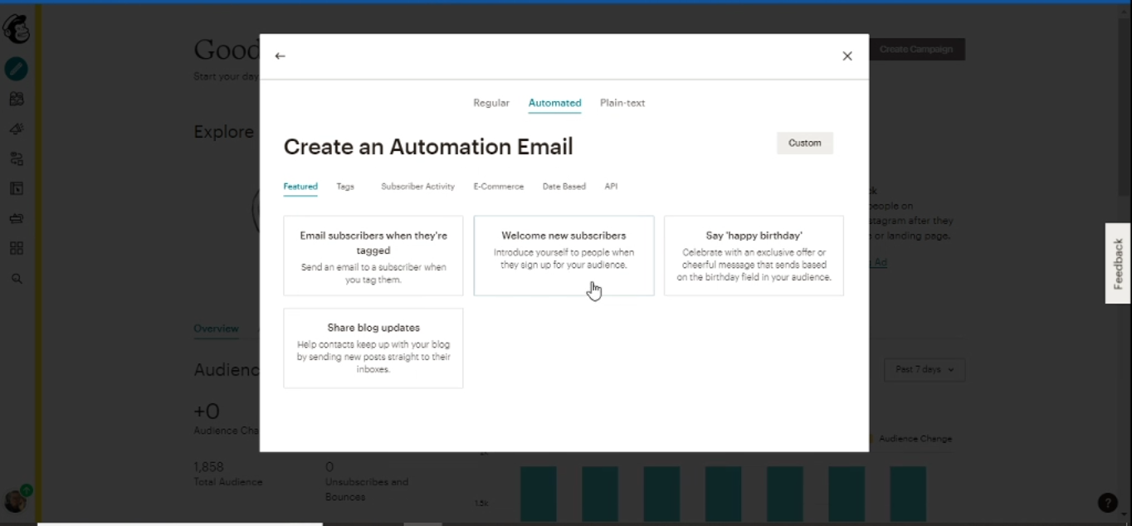Screen dimensions: 1132x526
Task: Open the Automations icon in sidebar
Action: (16, 158)
